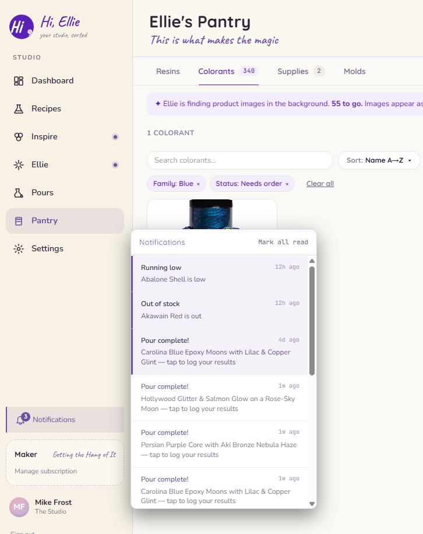
Task: Open the Sort: Name A→Z dropdown
Action: click(x=379, y=160)
